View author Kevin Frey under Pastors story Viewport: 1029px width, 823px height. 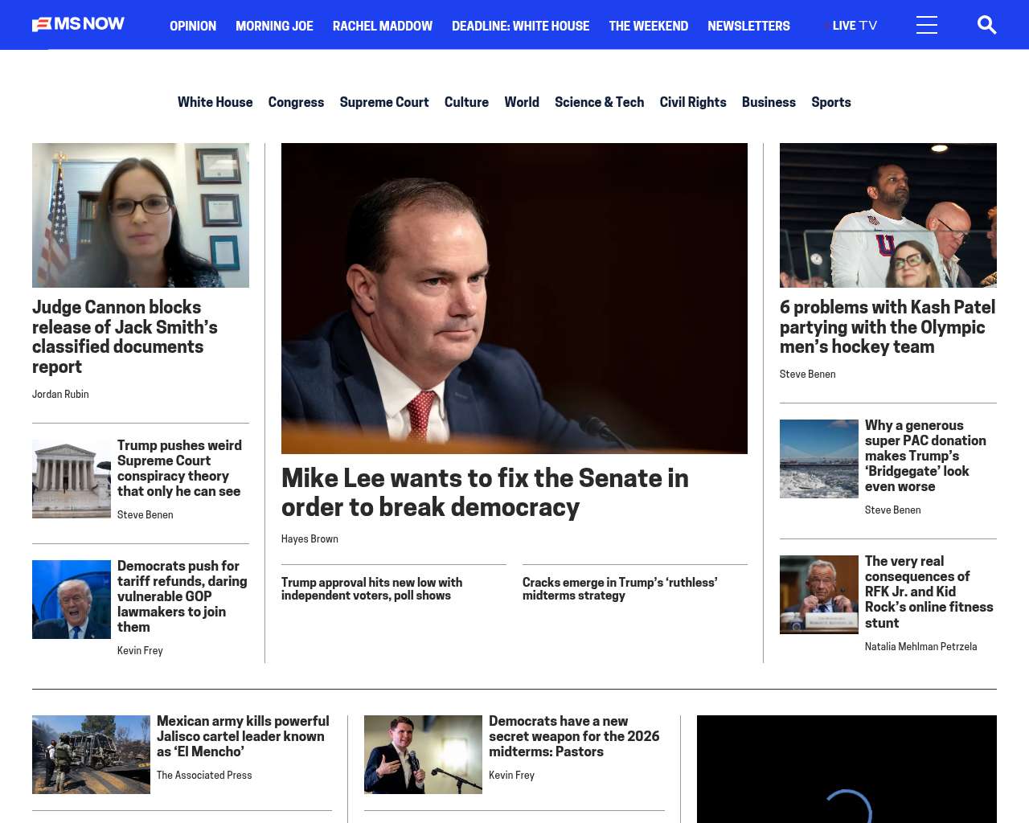pyautogui.click(x=511, y=775)
